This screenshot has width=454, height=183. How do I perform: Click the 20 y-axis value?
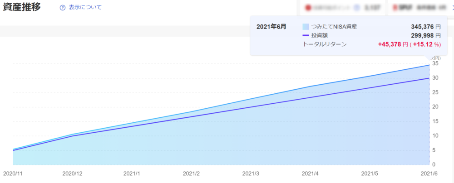point(435,107)
